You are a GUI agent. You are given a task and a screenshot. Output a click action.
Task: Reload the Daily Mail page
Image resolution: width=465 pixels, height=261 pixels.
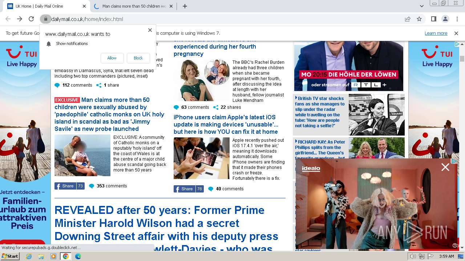(x=31, y=19)
